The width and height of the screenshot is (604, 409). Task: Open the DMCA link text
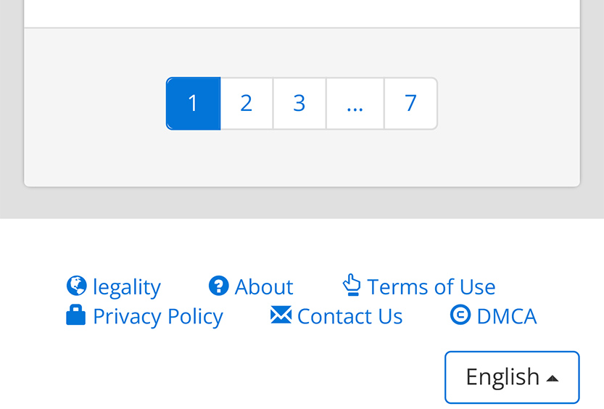coord(507,317)
